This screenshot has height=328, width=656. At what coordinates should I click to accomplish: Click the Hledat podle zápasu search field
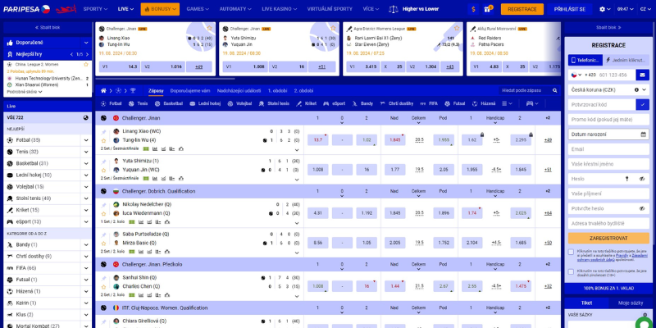point(526,90)
